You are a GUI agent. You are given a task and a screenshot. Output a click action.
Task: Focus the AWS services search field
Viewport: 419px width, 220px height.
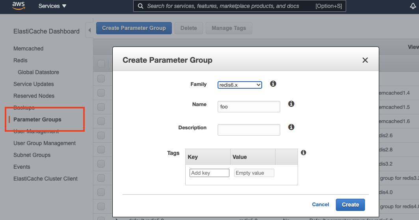[x=239, y=6]
